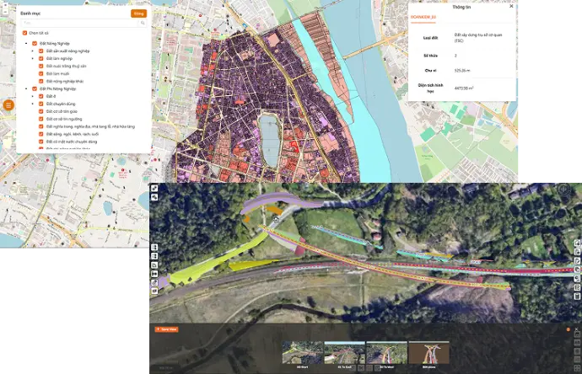Uncheck the 'Đất làm muối' checkbox

(x=41, y=73)
